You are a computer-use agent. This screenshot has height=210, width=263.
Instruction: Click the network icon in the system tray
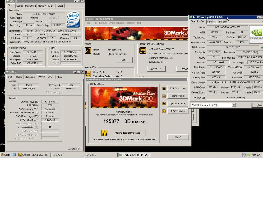pyautogui.click(x=245, y=155)
